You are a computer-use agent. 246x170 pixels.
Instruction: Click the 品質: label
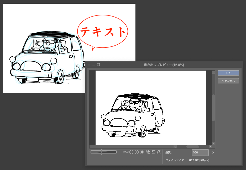[169, 152]
